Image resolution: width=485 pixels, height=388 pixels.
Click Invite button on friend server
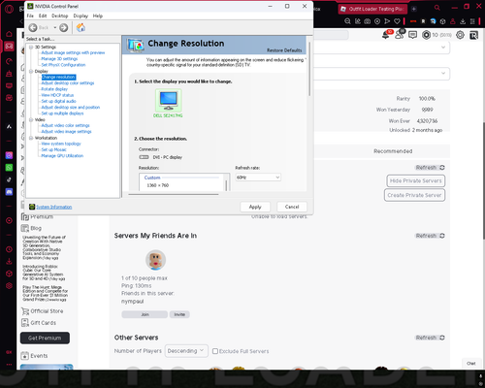(179, 314)
